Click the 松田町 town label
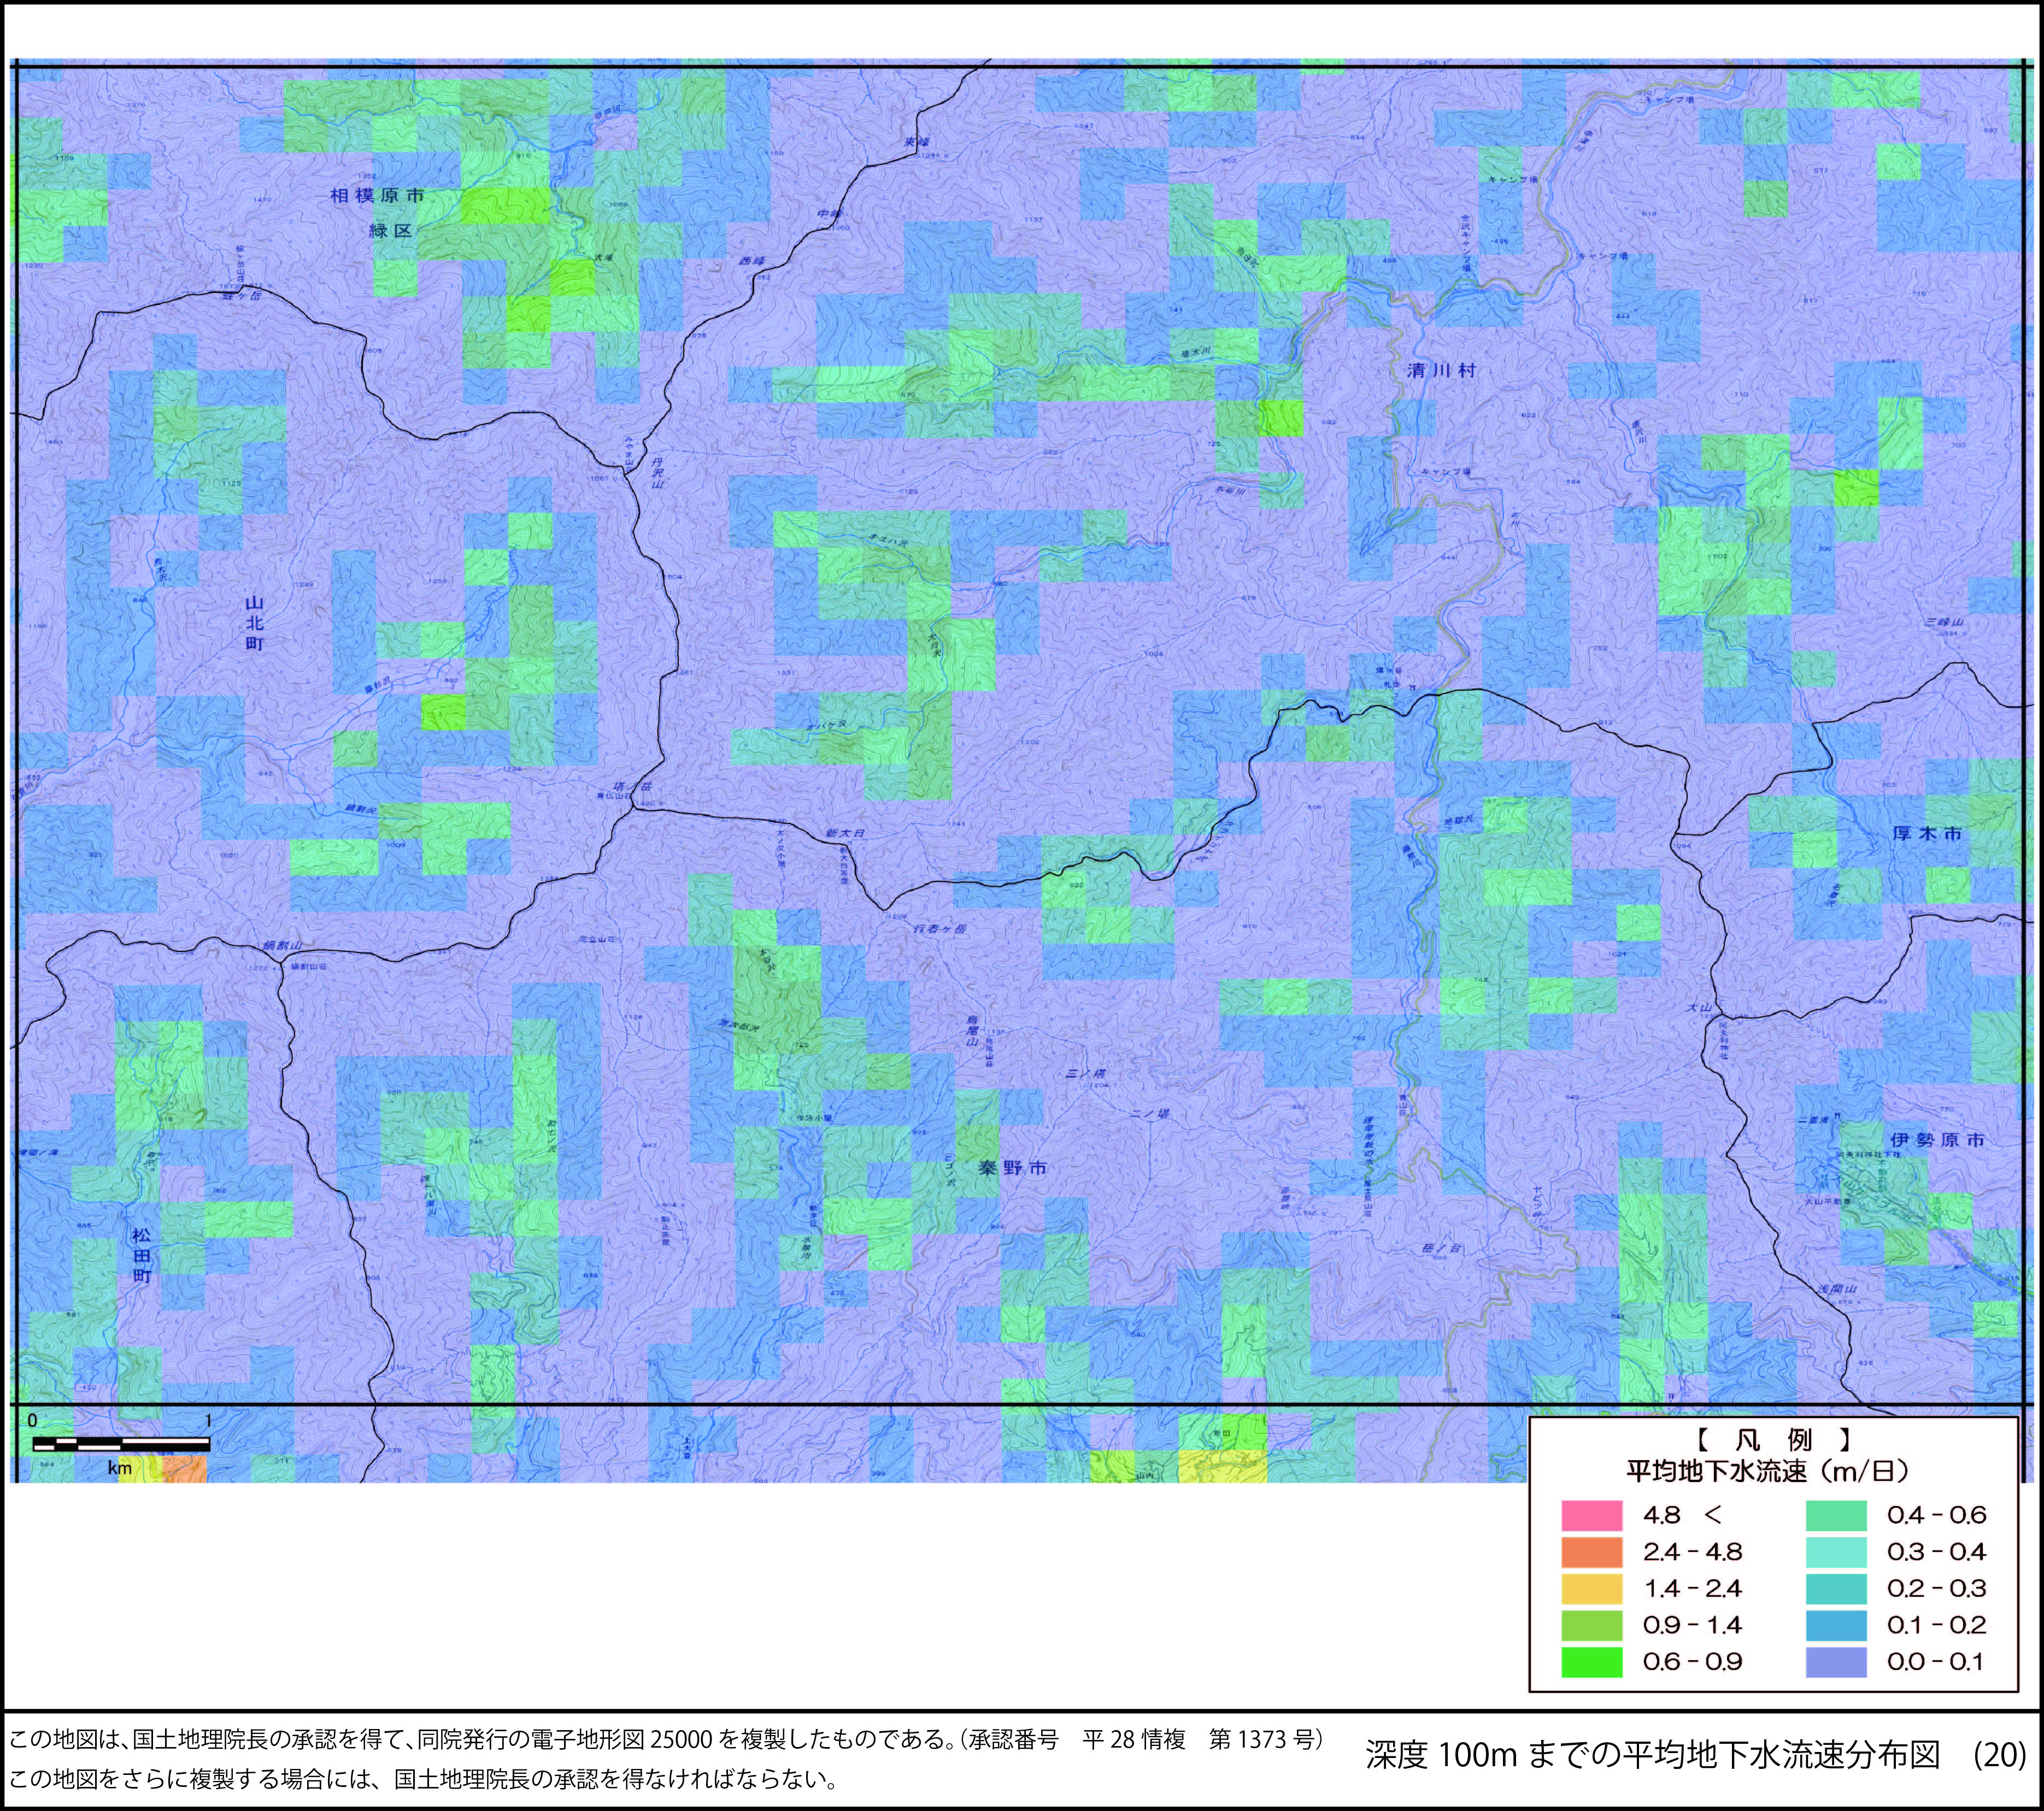Screen dimensions: 2044x1811 [141, 1256]
